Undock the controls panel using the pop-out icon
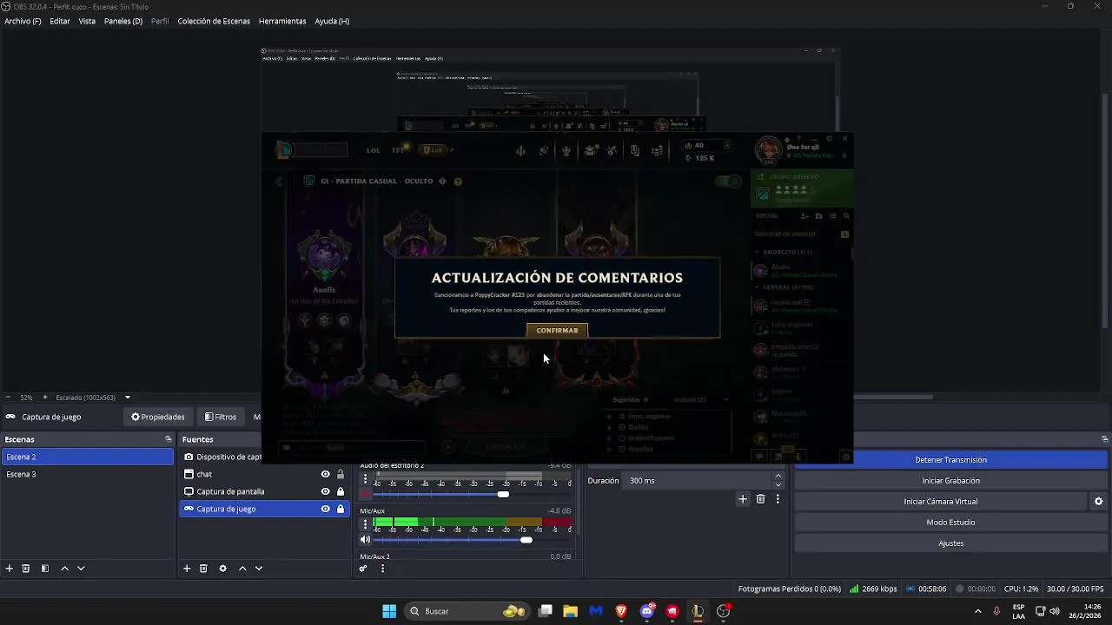1112x625 pixels. (x=1104, y=439)
